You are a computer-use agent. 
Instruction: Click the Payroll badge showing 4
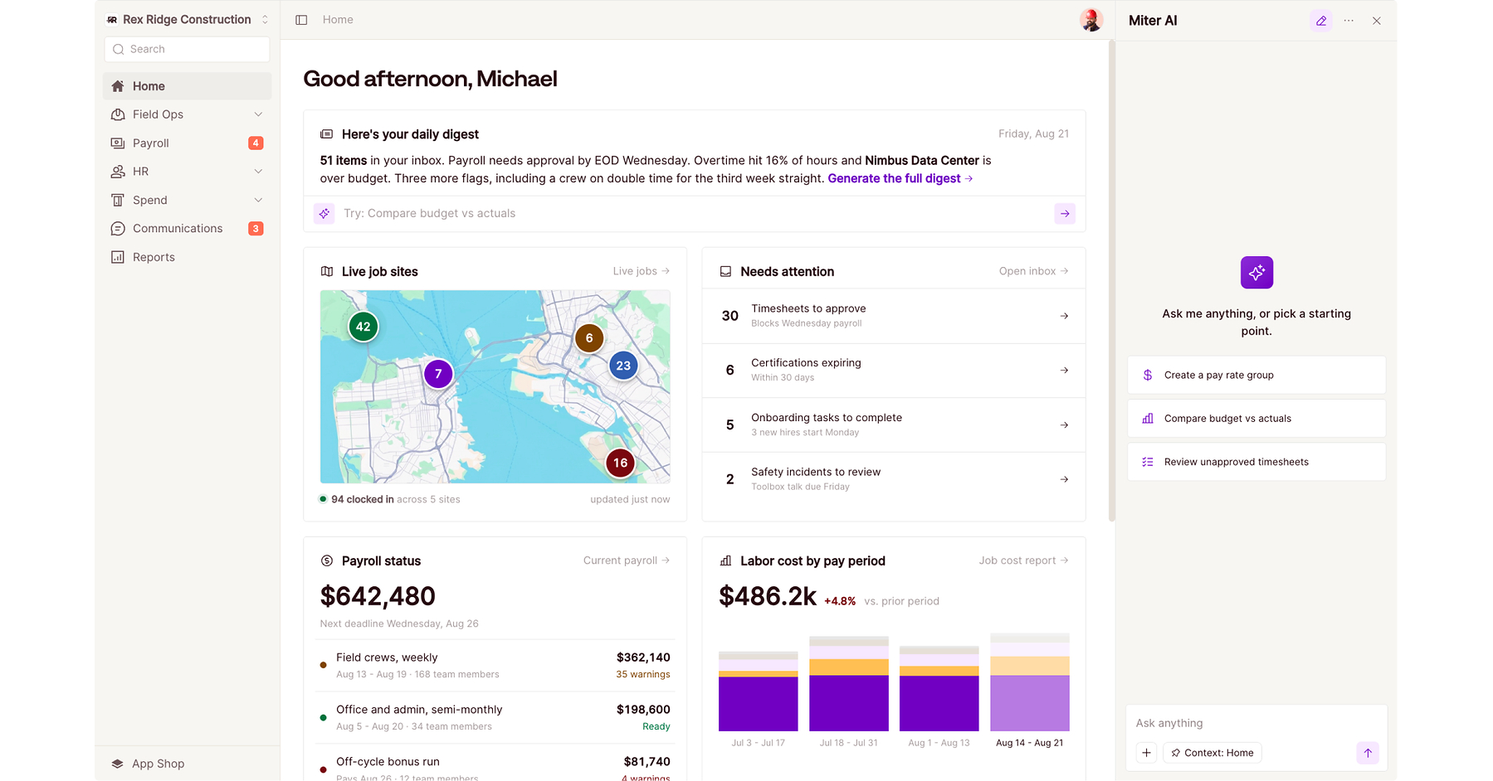[256, 143]
